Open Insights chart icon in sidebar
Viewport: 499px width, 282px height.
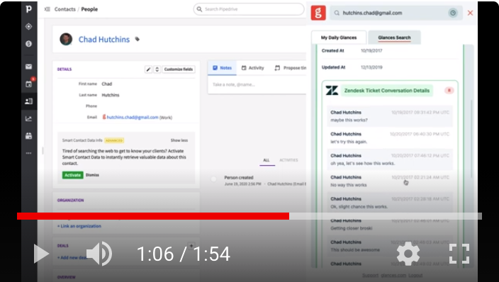pyautogui.click(x=28, y=119)
